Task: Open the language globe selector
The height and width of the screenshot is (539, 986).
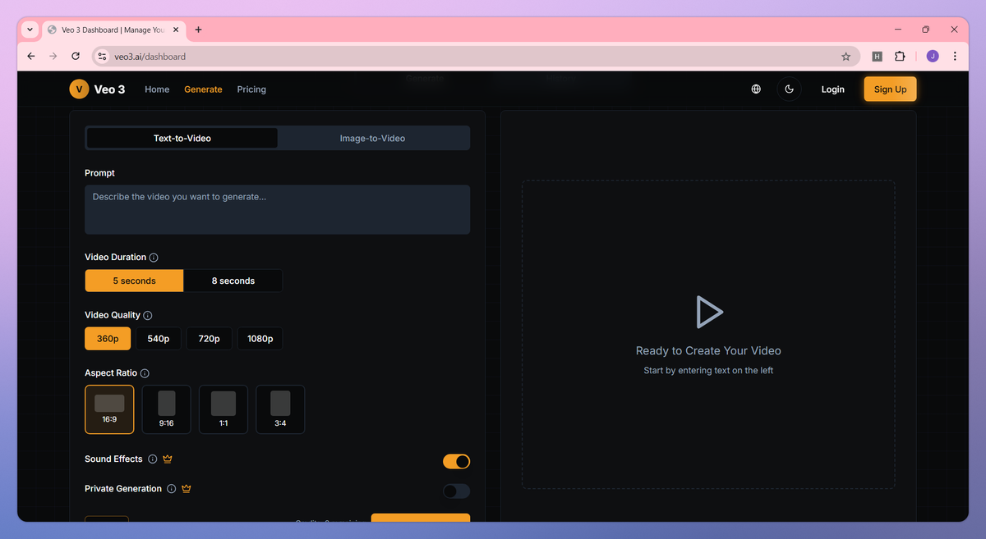Action: coord(756,89)
